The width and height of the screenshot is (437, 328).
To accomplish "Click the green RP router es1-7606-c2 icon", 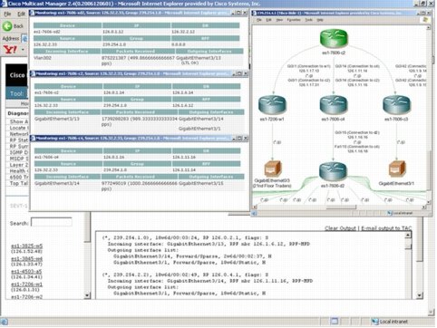I will (334, 38).
